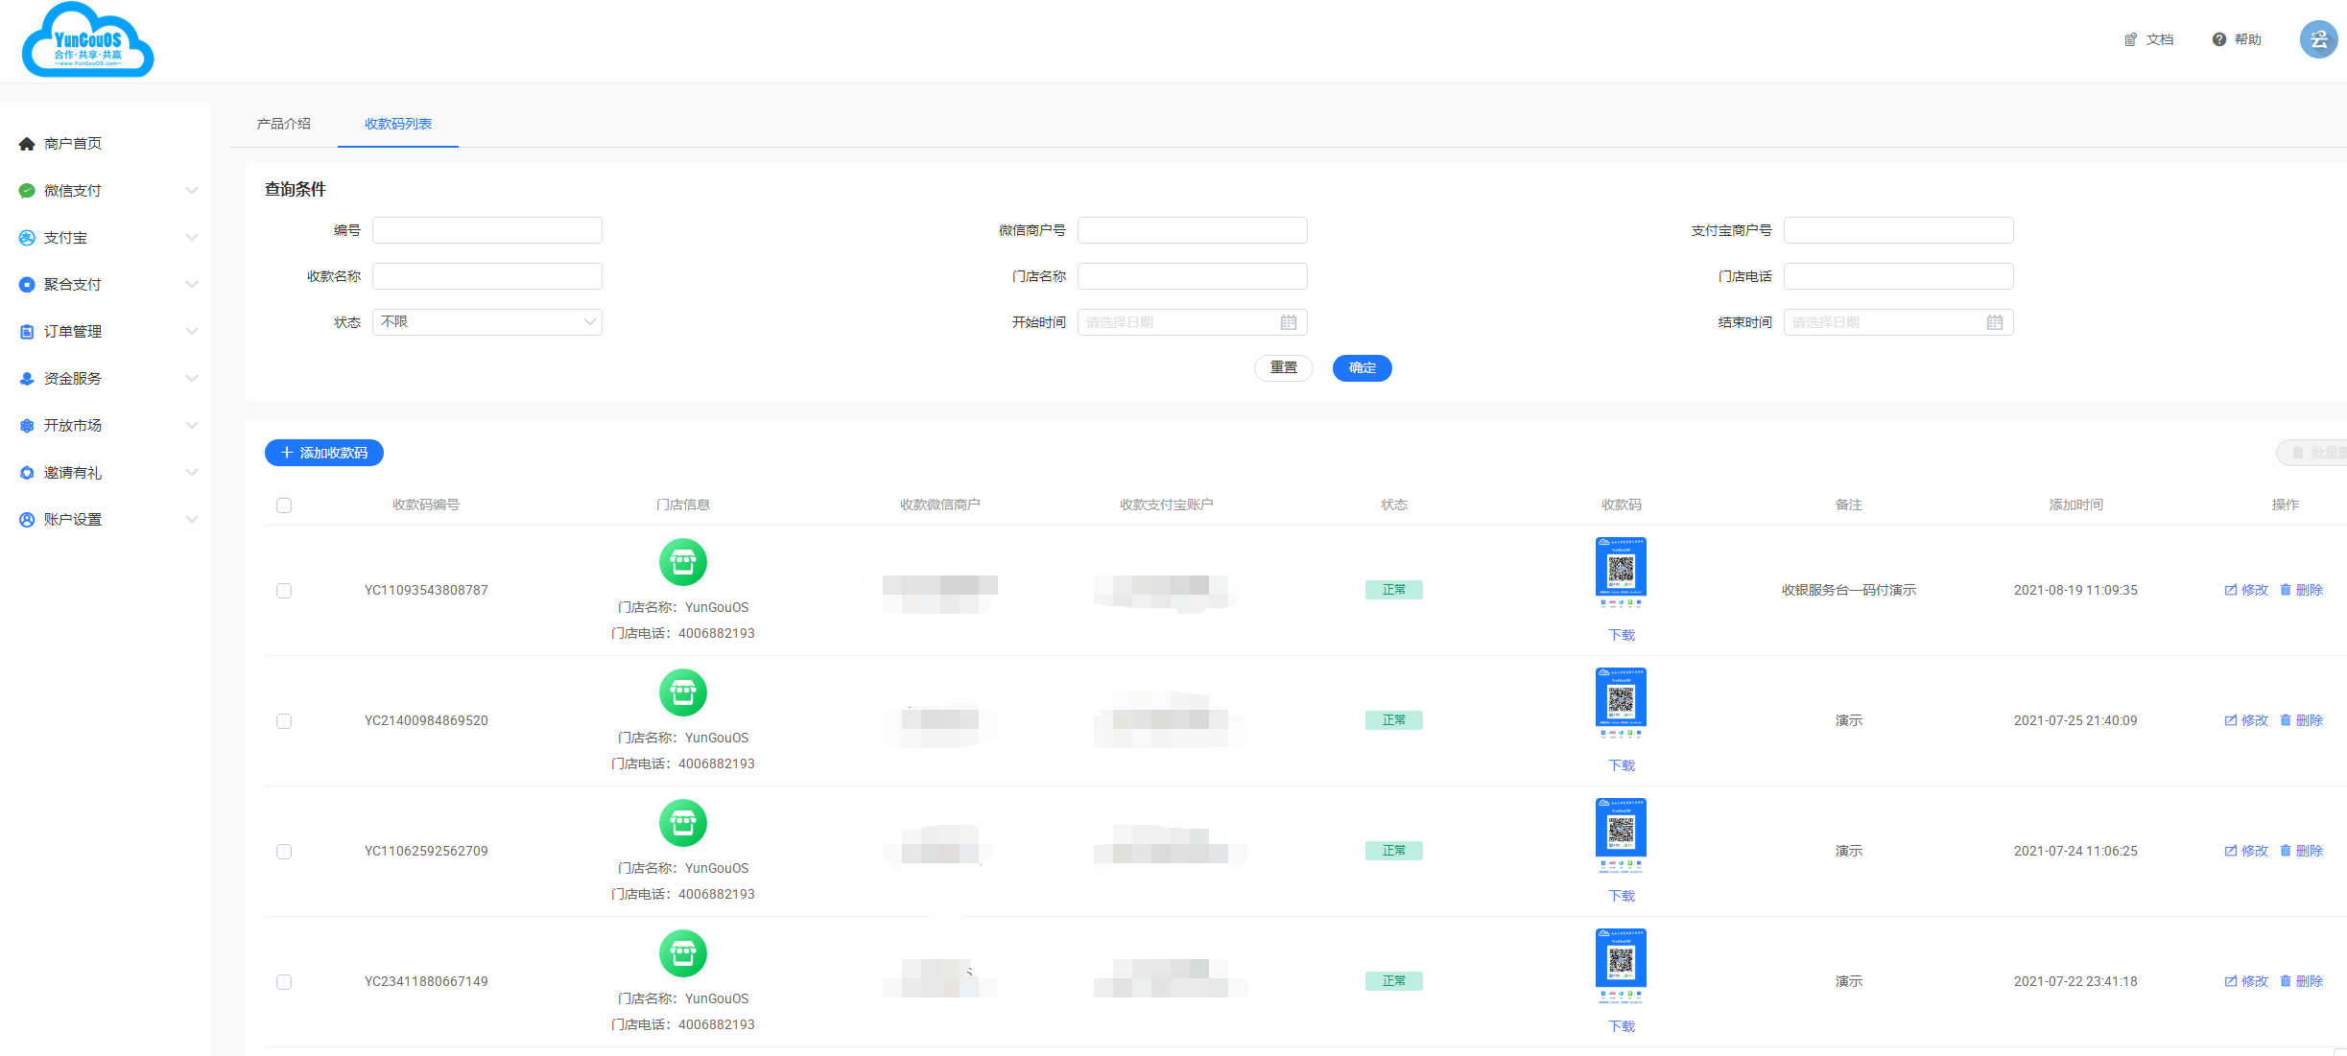The image size is (2347, 1056).
Task: Edit the row added 2021-08-19 11:09:35
Action: coord(2246,590)
